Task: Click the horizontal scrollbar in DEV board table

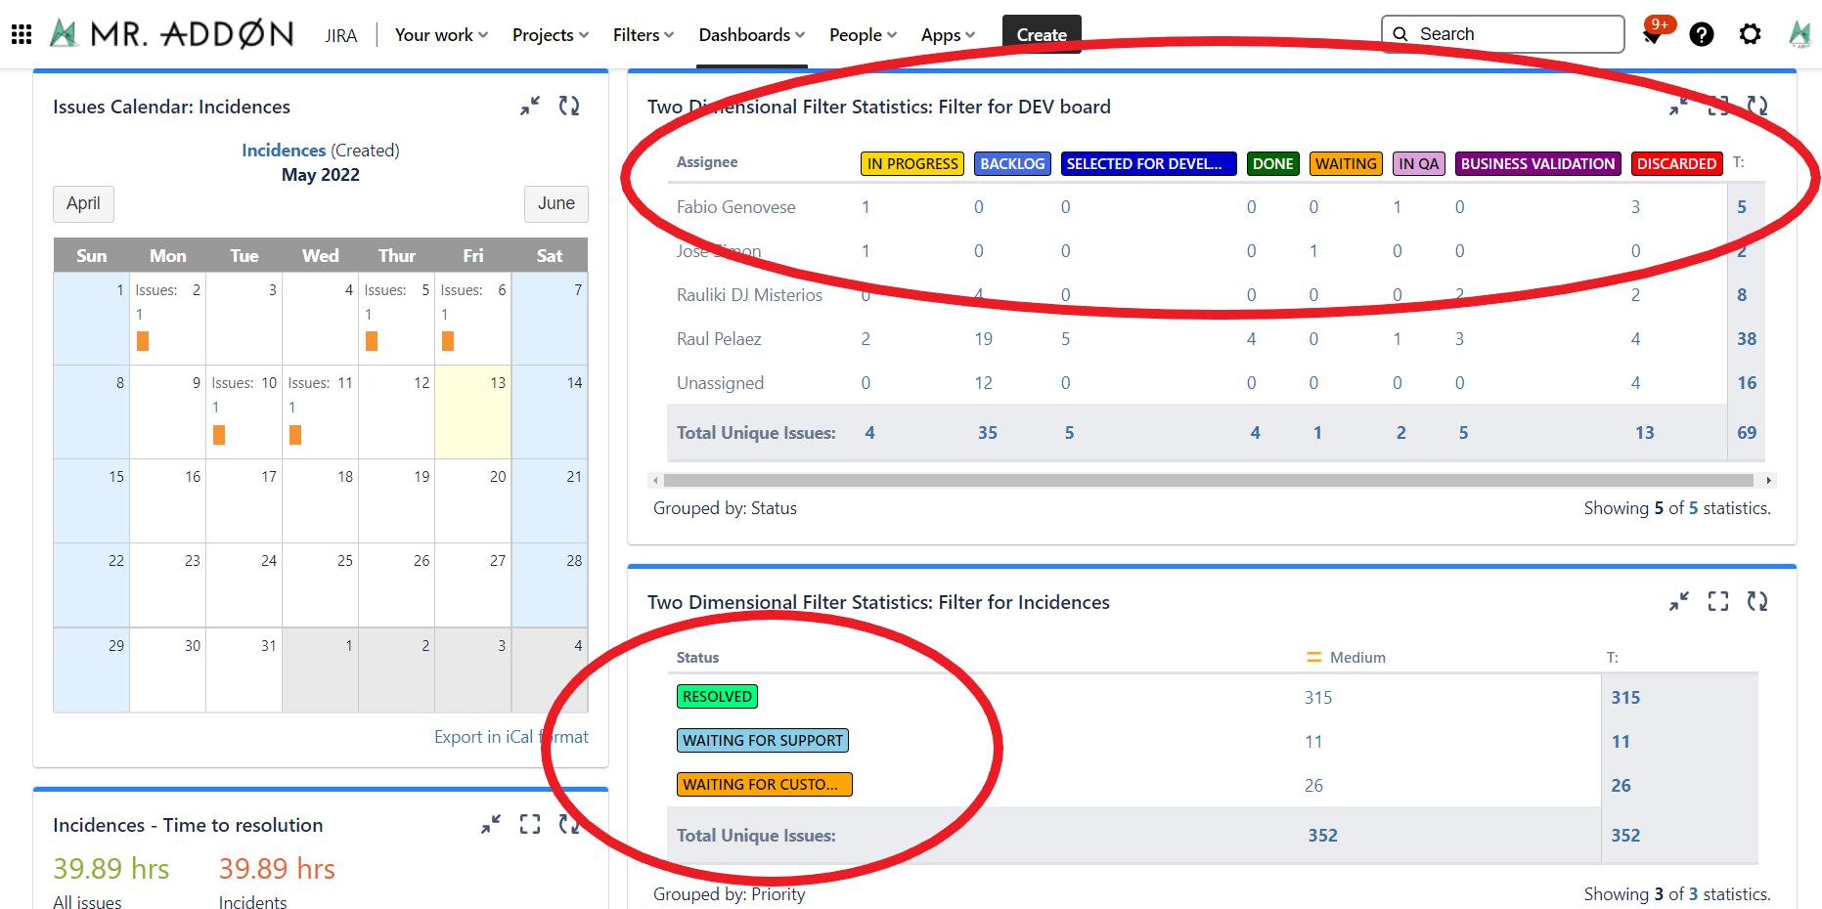Action: [1208, 480]
